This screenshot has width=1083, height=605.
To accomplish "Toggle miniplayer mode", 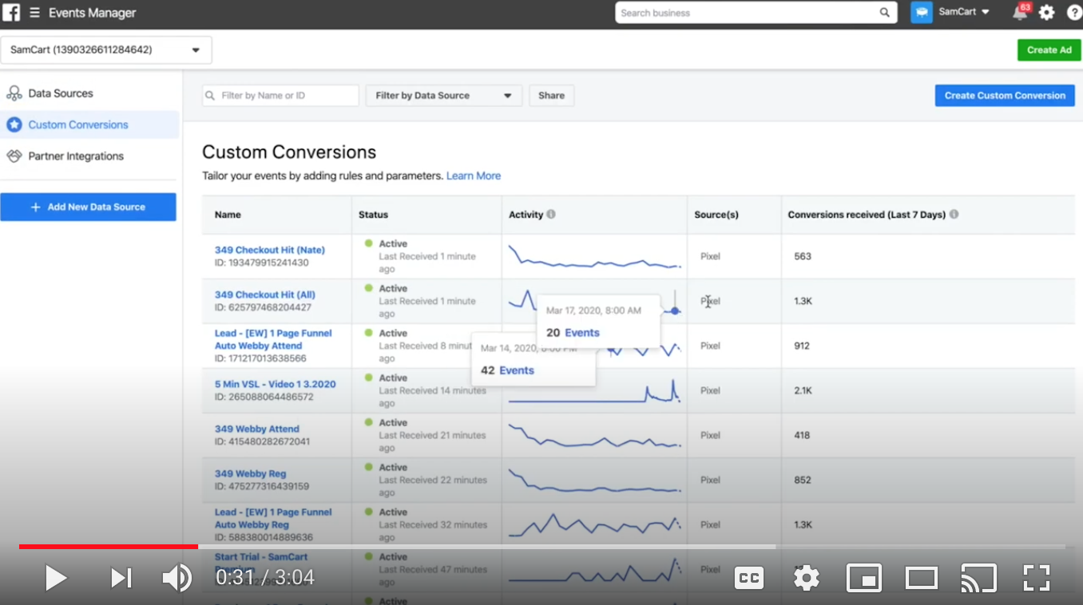I will [863, 577].
